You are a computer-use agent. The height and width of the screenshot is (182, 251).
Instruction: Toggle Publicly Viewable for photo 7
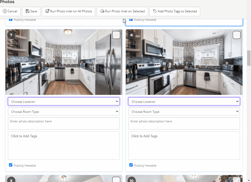click(x=11, y=165)
